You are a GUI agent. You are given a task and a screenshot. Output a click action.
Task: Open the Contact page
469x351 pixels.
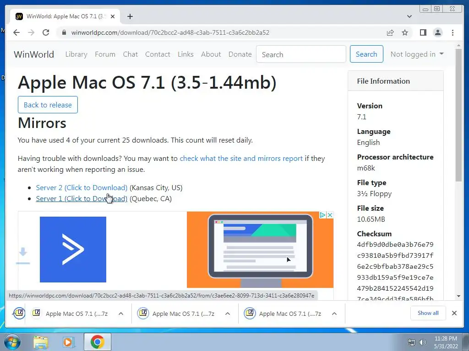click(158, 54)
